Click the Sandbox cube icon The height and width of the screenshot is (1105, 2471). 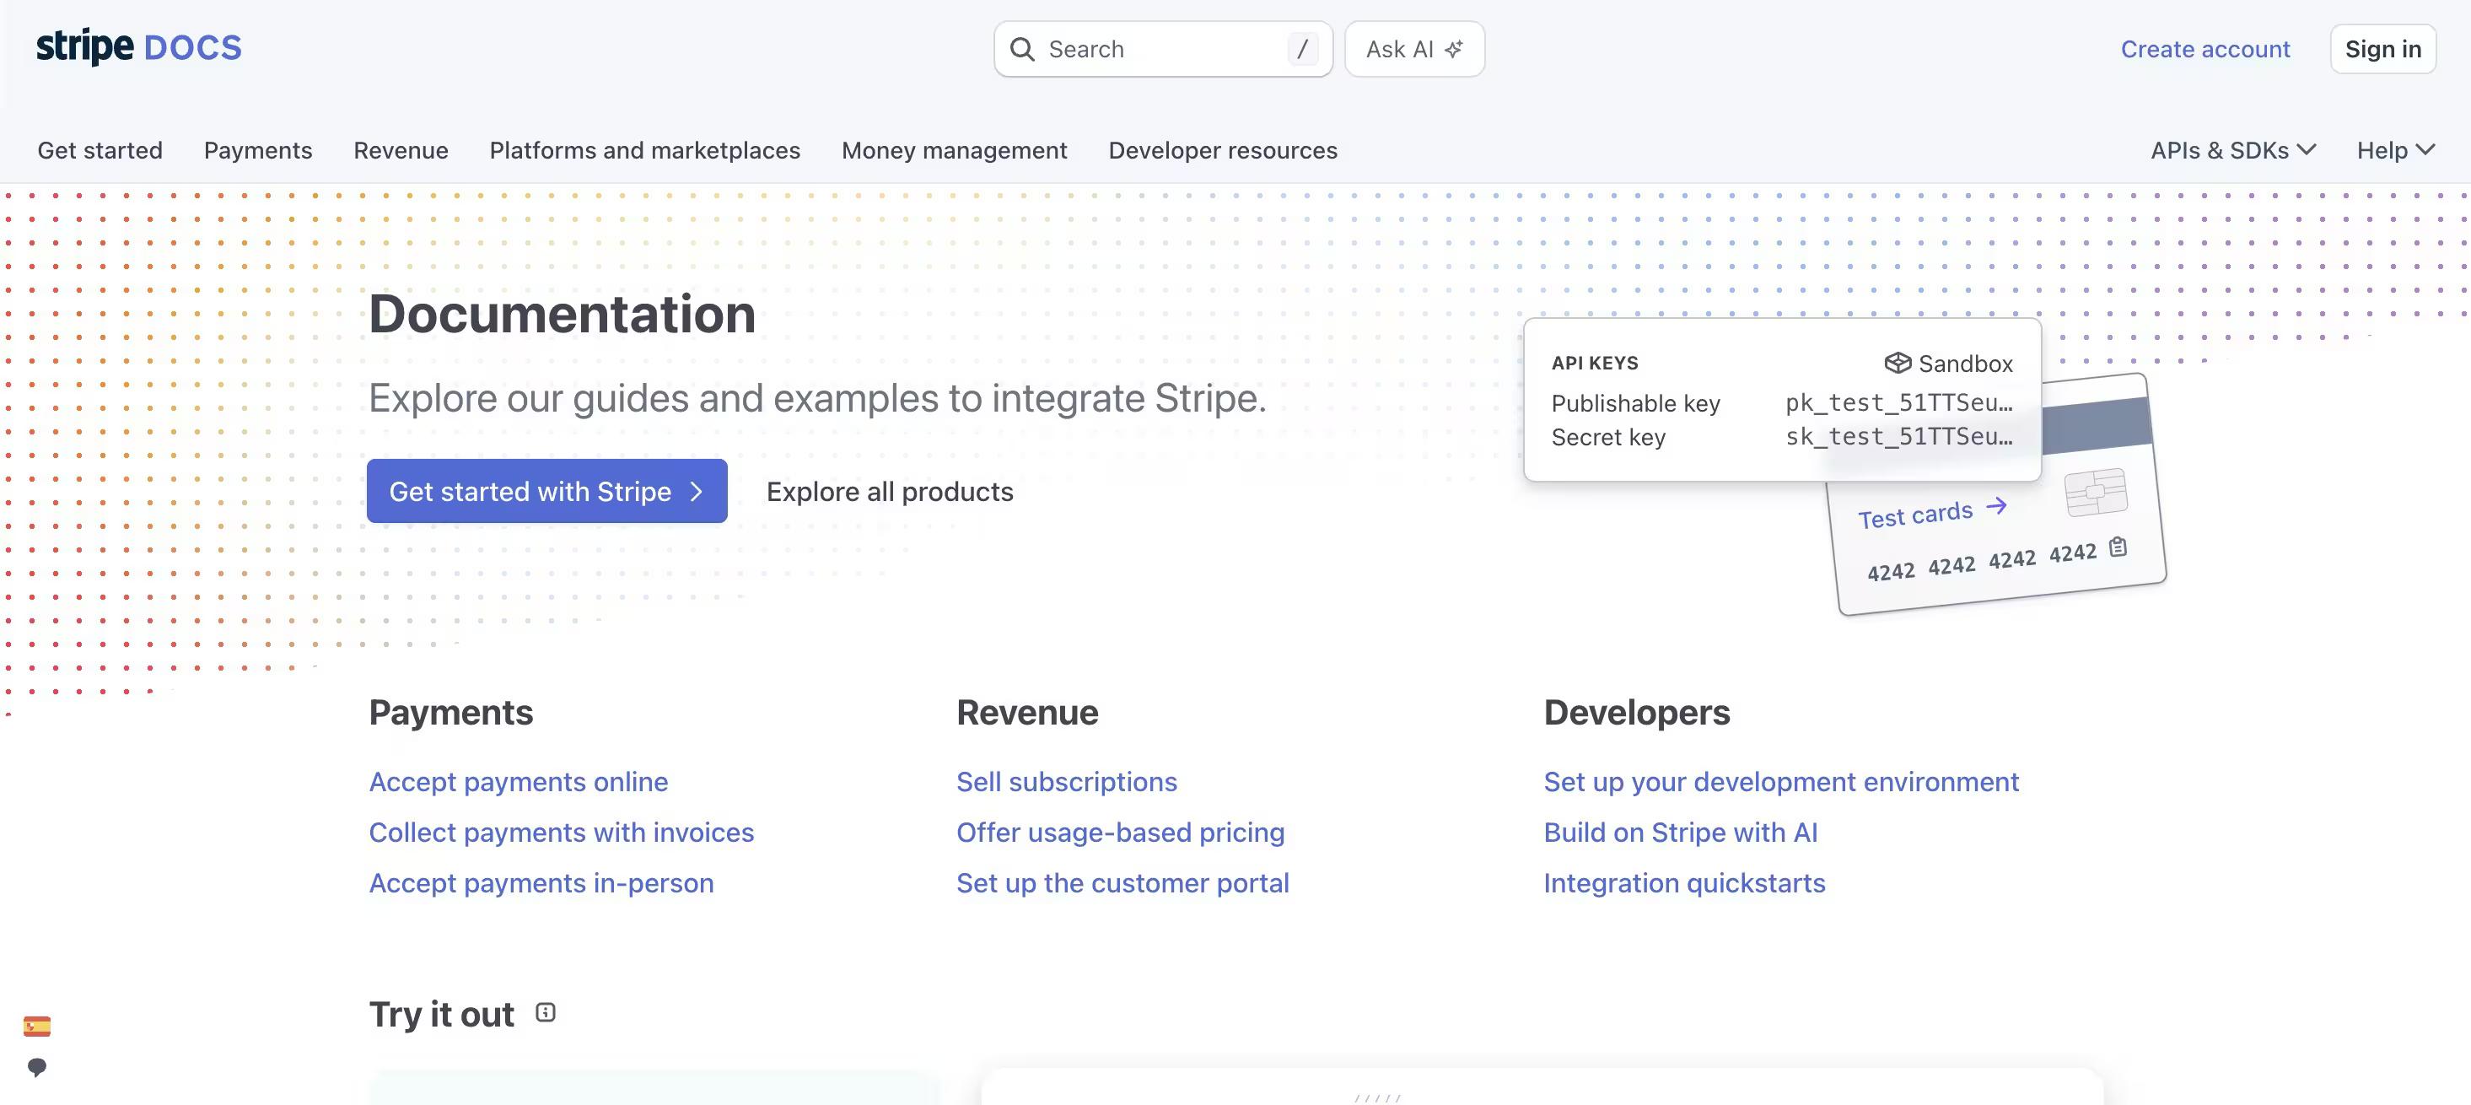(1898, 363)
